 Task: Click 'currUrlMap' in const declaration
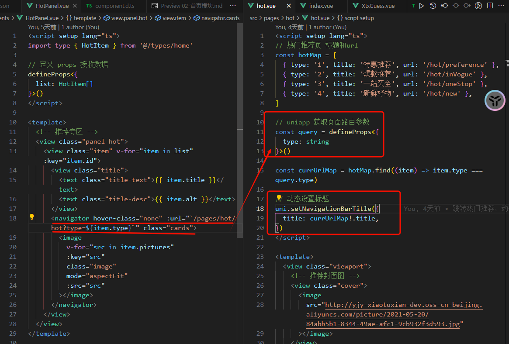click(x=317, y=170)
